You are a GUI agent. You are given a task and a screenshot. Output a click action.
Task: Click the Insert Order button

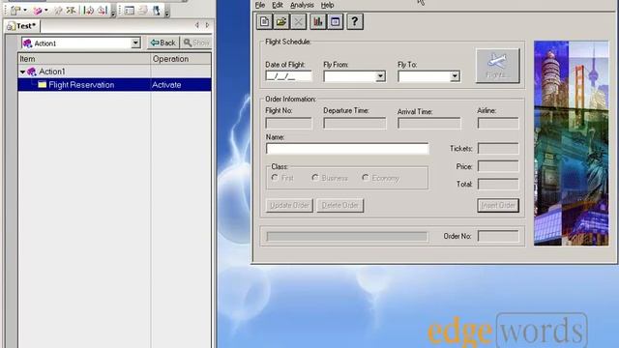(x=498, y=205)
